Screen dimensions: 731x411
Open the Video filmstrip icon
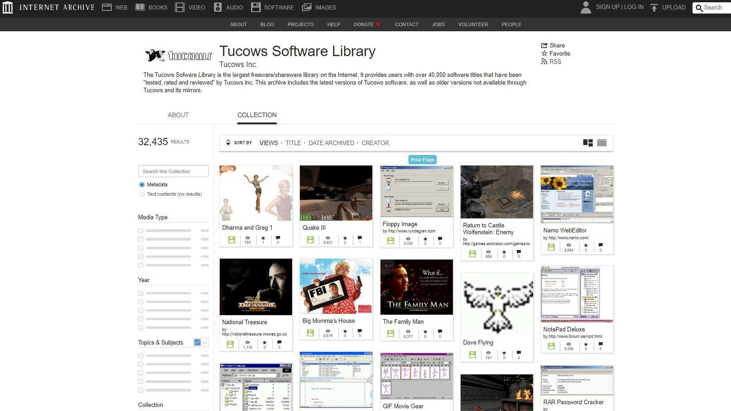[180, 7]
